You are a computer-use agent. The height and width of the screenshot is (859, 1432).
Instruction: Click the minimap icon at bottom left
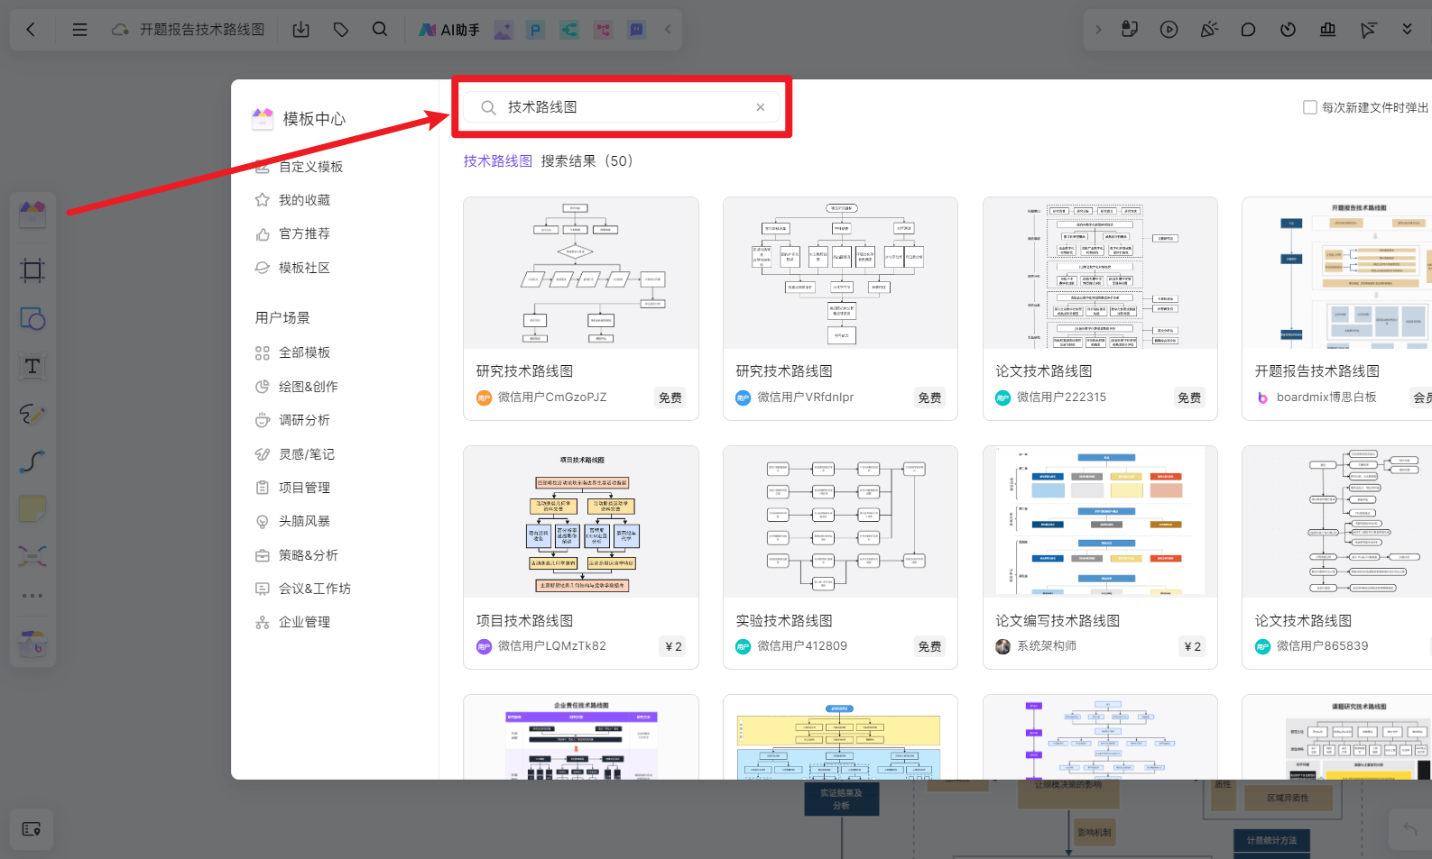tap(32, 829)
